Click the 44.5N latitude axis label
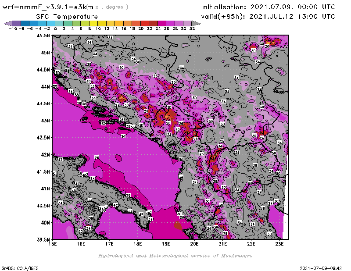 coord(43,70)
